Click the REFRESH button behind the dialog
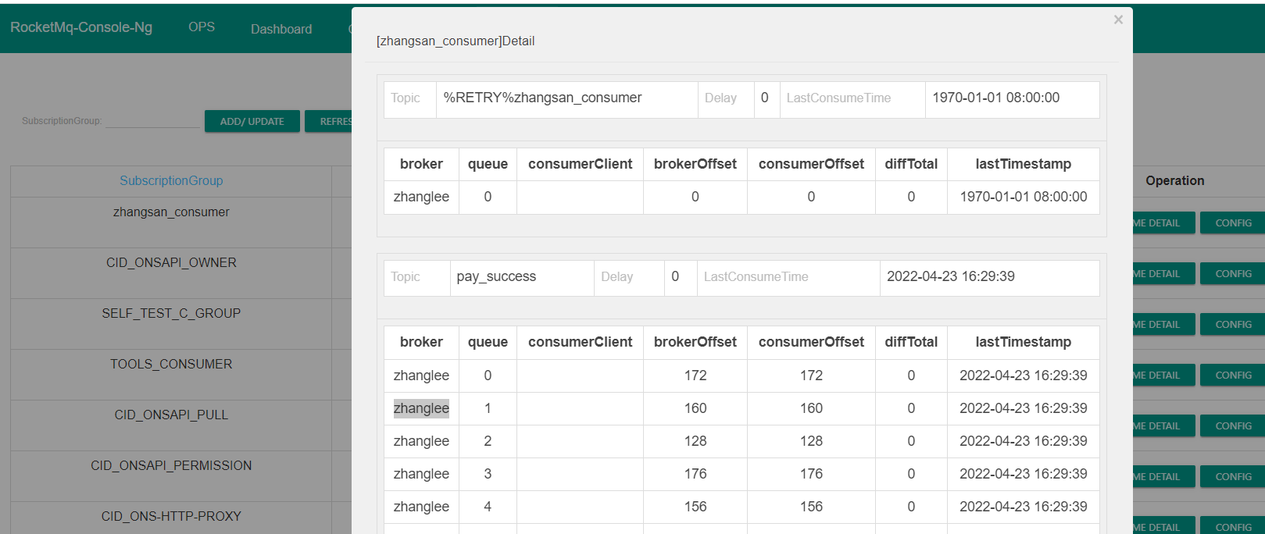Image resolution: width=1265 pixels, height=534 pixels. pos(328,121)
